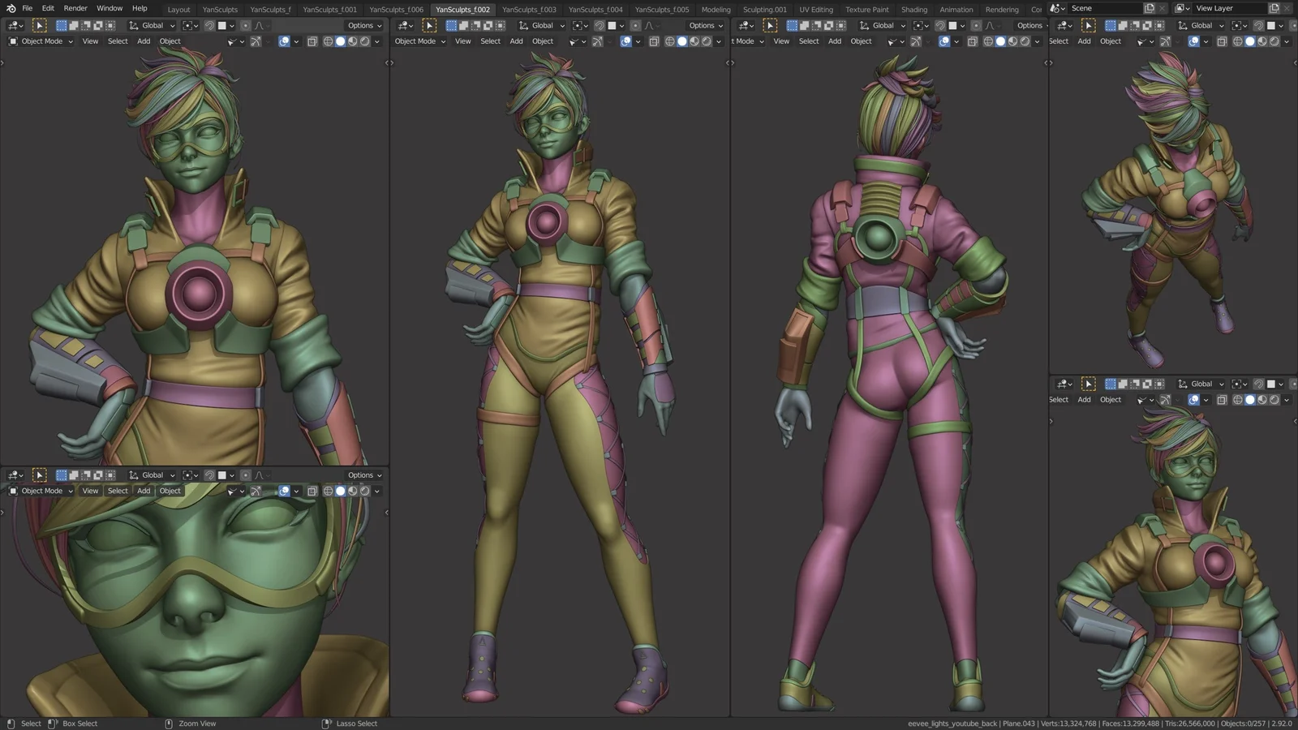Expand the Options dropdown in the header
This screenshot has height=730, width=1298.
364,25
